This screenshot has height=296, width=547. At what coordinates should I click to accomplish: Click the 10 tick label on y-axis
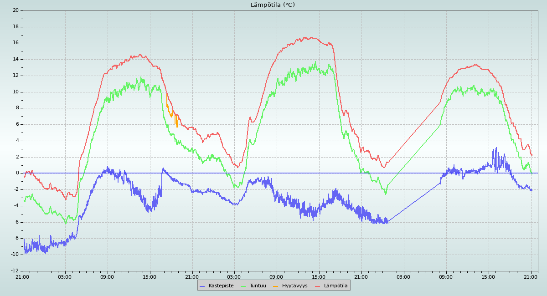15,92
